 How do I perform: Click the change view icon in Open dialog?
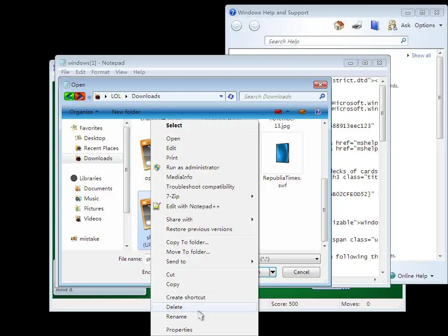[278, 112]
